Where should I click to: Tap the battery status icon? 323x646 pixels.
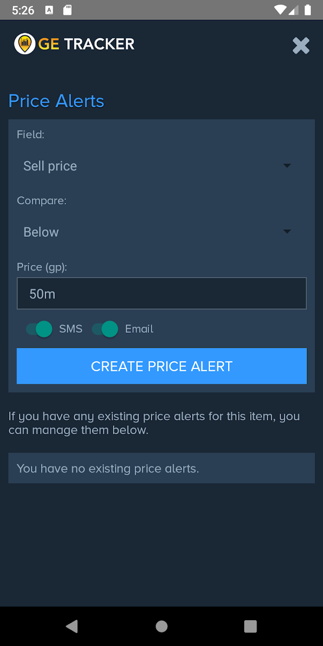[x=307, y=10]
